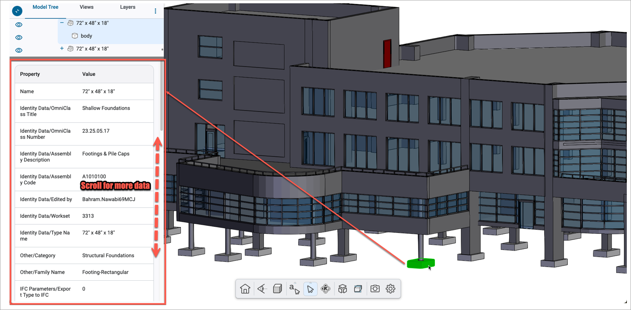Open the Explode parts tool
The image size is (631, 310).
[342, 289]
